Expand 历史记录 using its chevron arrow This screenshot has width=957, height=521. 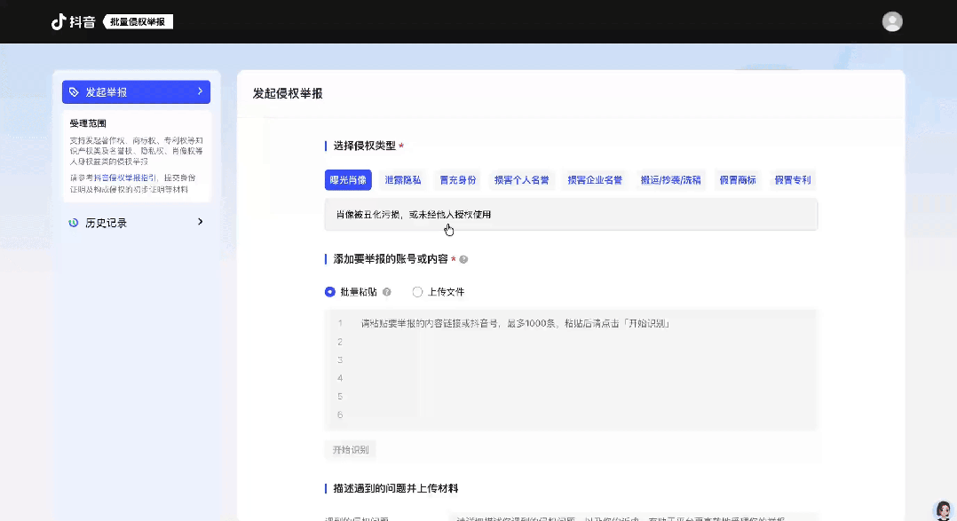tap(200, 222)
